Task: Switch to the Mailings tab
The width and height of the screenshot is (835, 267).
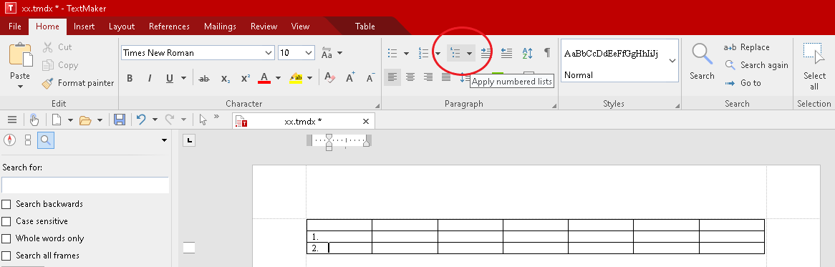Action: point(220,26)
